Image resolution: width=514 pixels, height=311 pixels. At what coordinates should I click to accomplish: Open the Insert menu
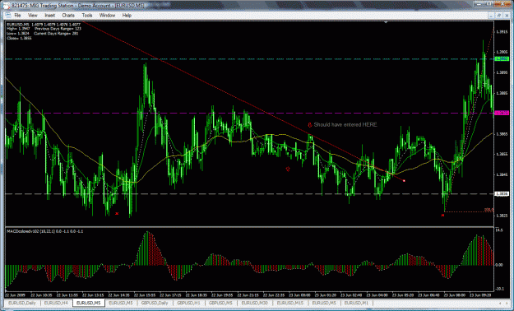[50, 16]
